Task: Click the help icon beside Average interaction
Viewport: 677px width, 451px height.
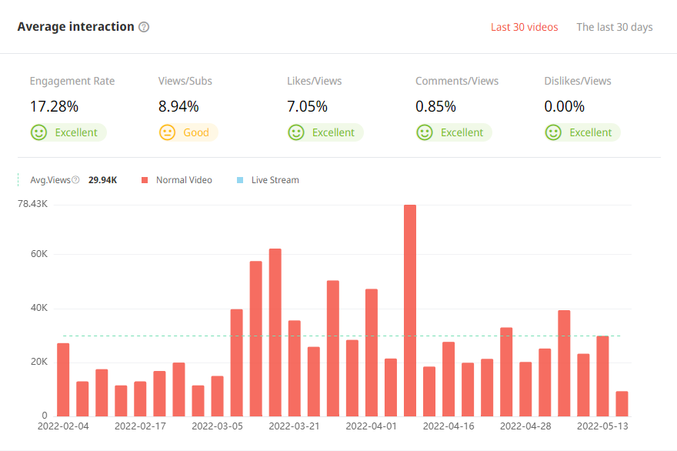Action: [144, 27]
